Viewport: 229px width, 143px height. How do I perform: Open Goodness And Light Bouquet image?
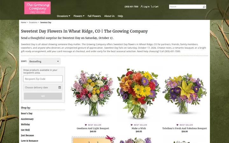tap(93, 93)
